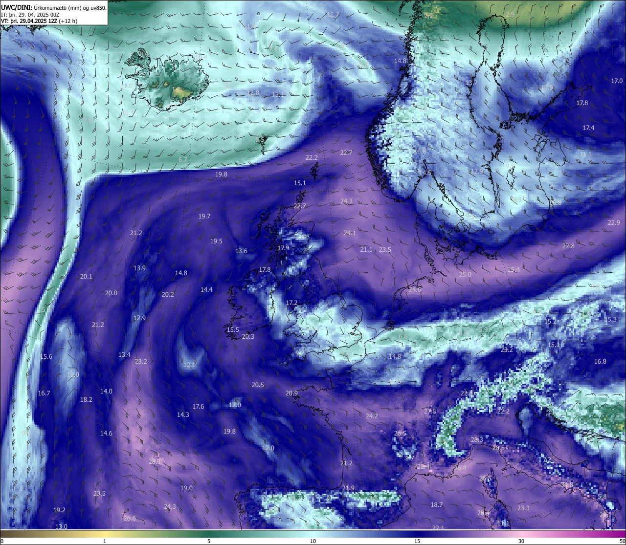The width and height of the screenshot is (626, 545).
Task: Select the 19.0 value label
Action: [x=186, y=488]
